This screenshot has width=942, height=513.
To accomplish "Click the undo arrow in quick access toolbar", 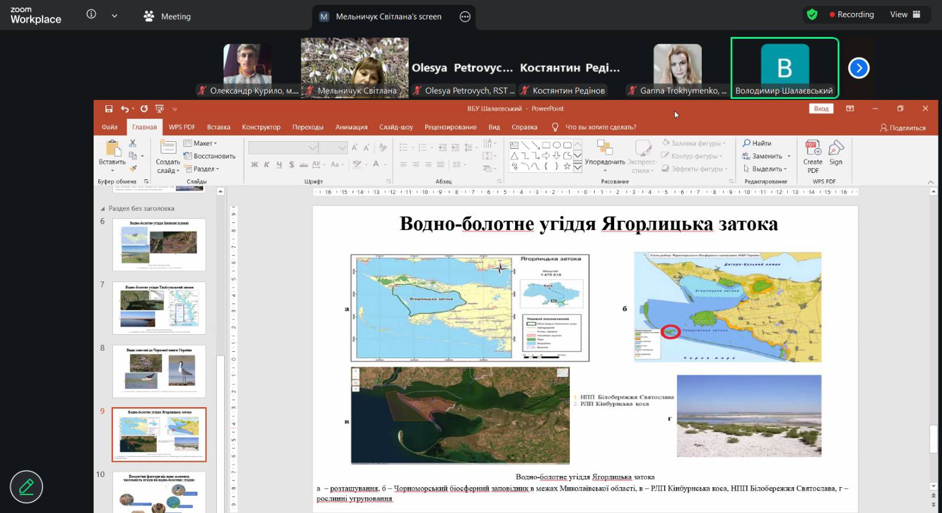I will click(124, 109).
